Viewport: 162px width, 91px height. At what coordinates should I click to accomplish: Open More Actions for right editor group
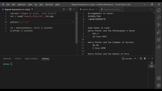pyautogui.click(x=152, y=9)
